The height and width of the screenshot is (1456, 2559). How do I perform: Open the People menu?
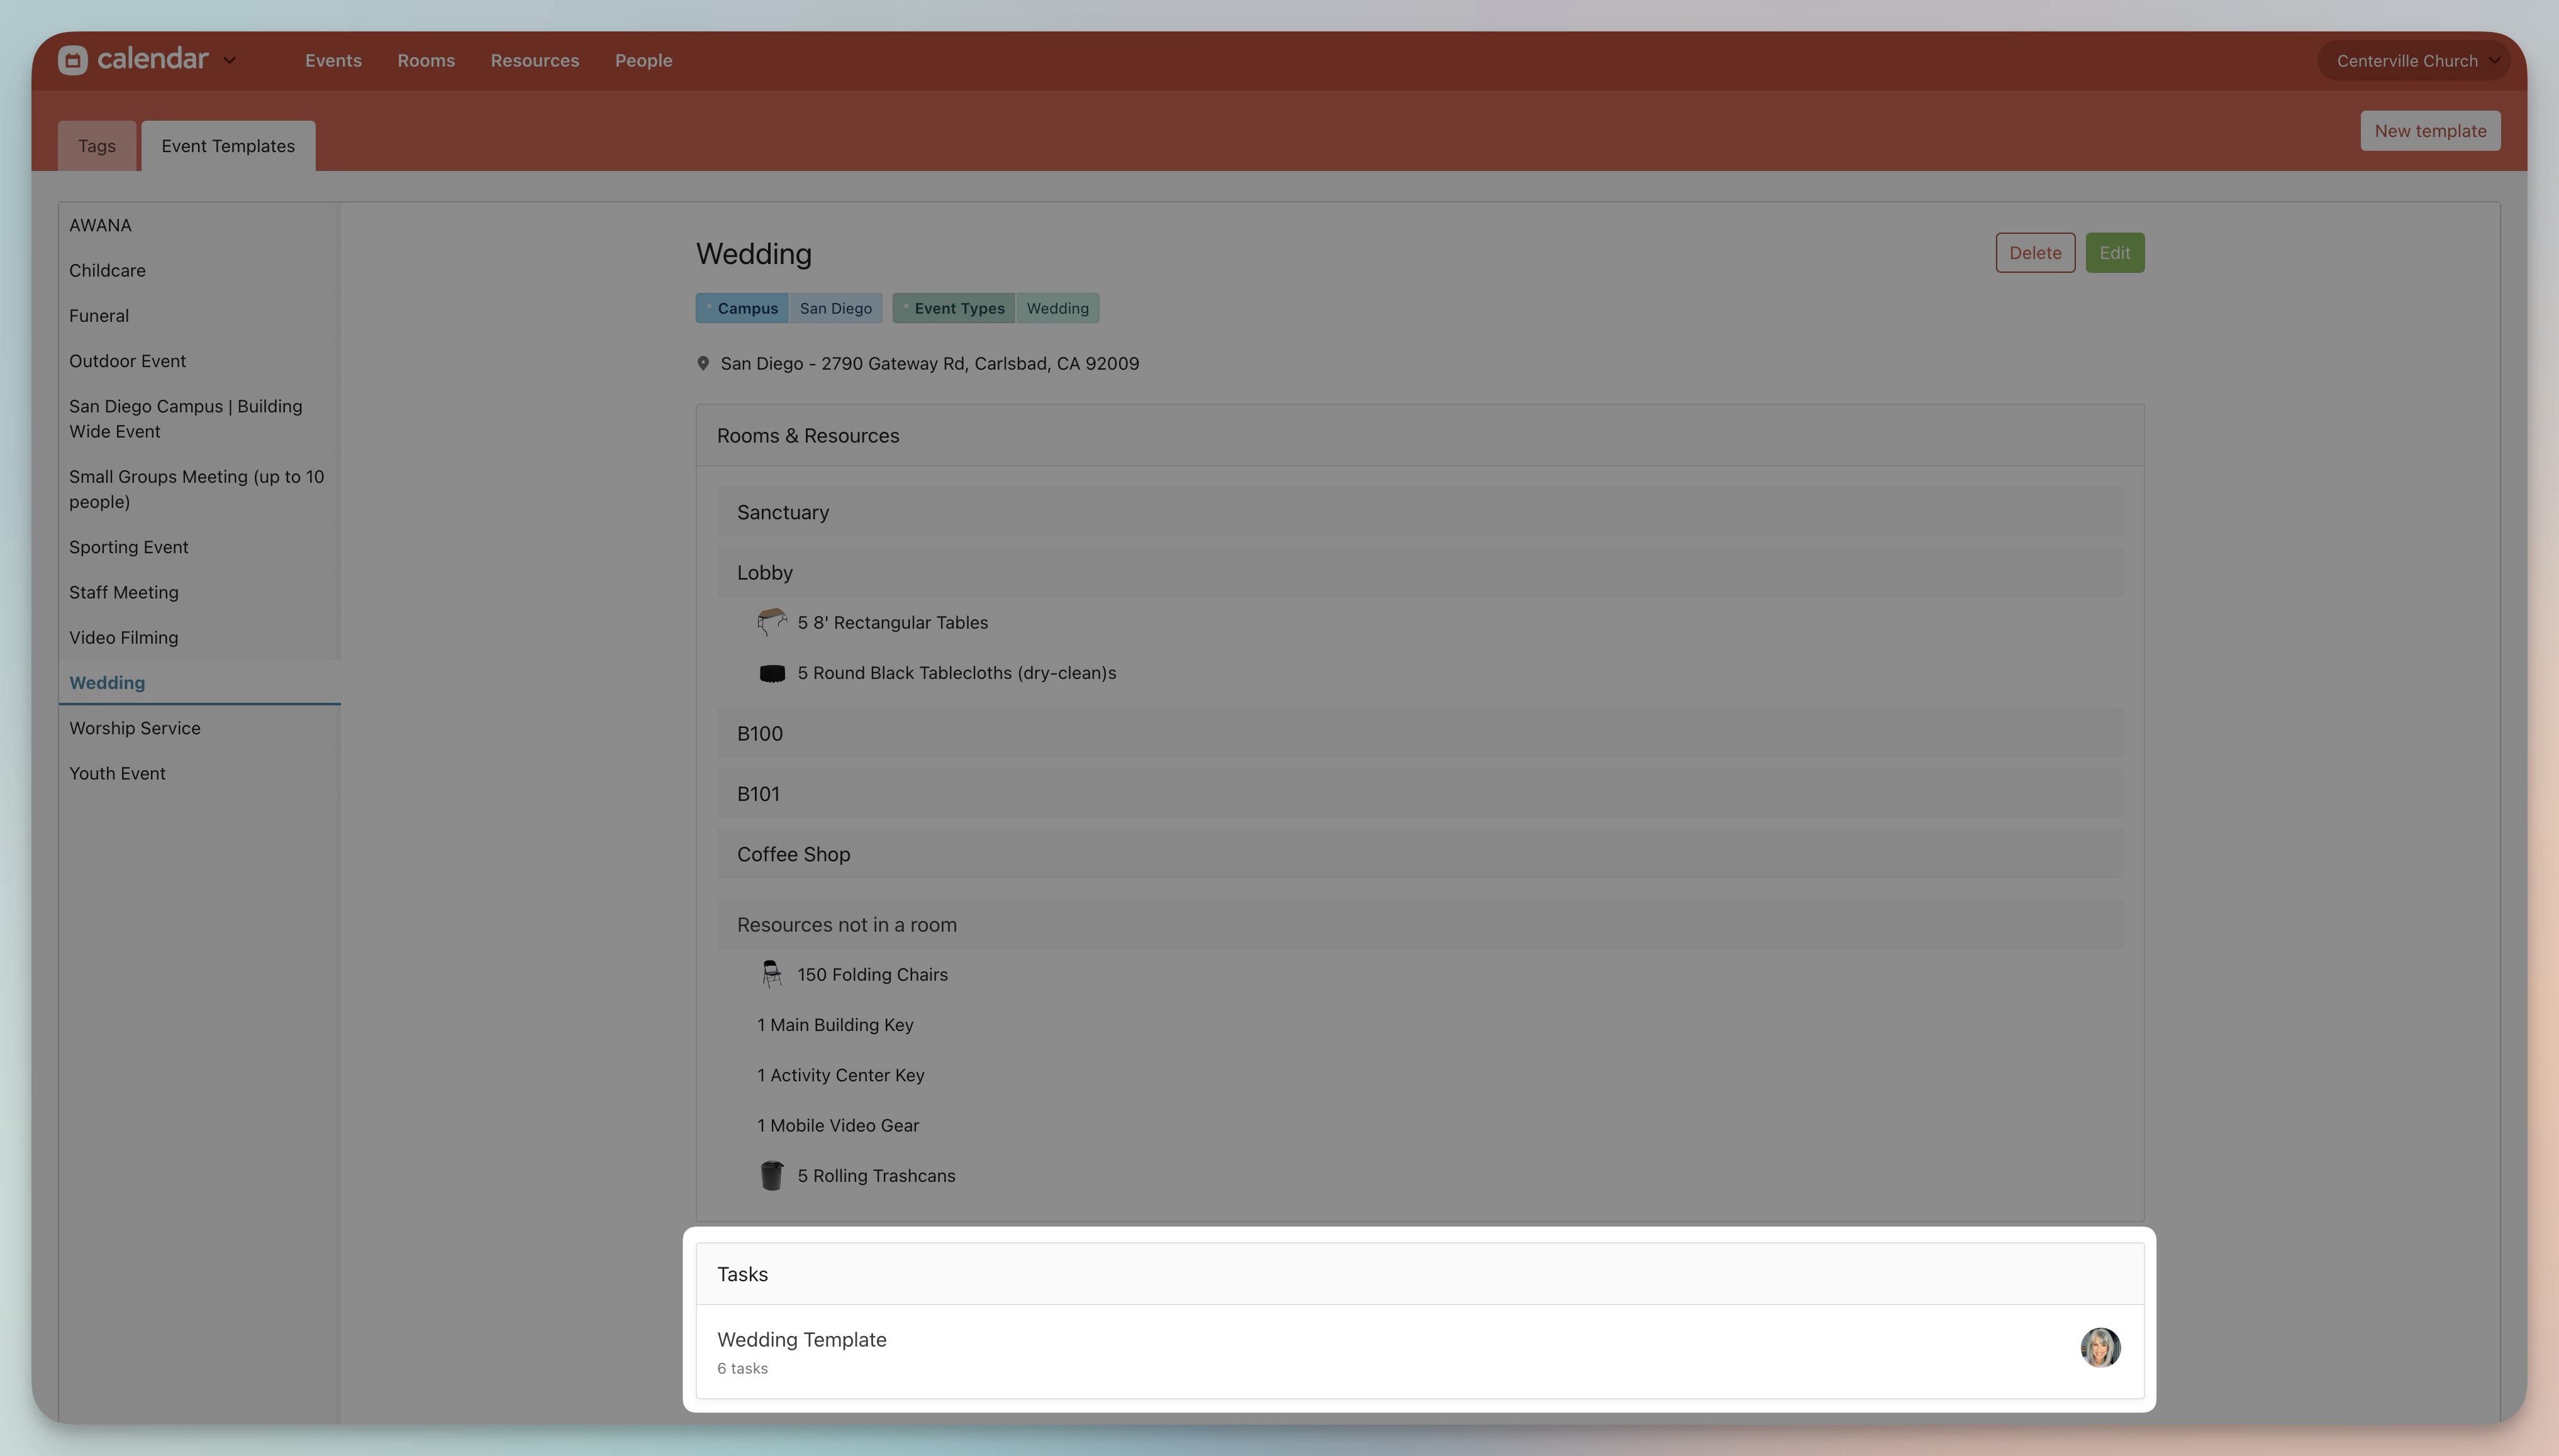pos(644,61)
